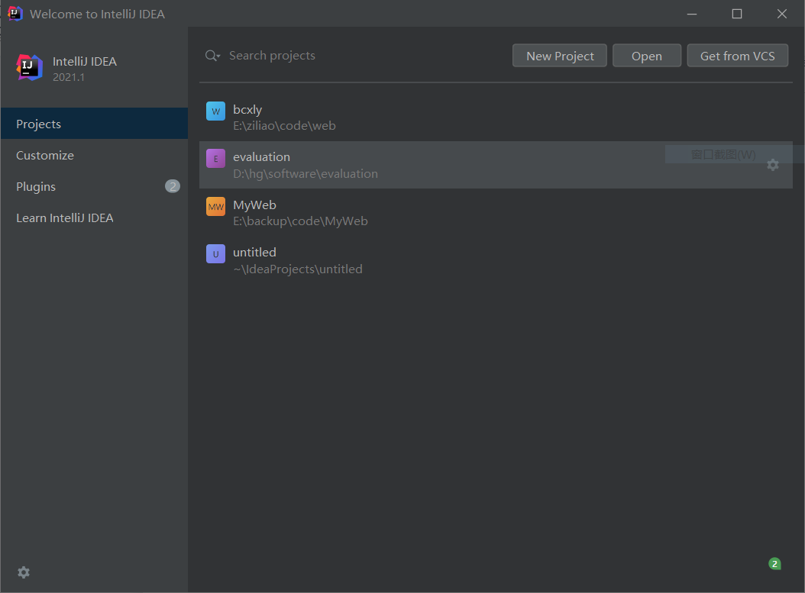The image size is (805, 593).
Task: Click the path ~\IdeaProjects\untitled
Action: click(x=298, y=269)
